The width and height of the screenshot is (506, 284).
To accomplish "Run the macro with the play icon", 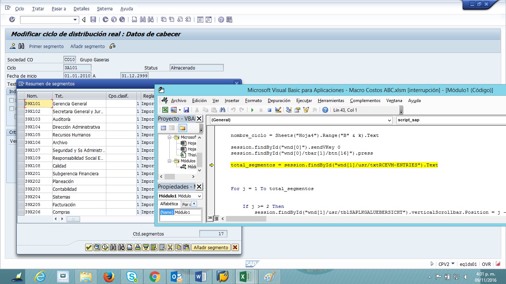I will point(252,110).
